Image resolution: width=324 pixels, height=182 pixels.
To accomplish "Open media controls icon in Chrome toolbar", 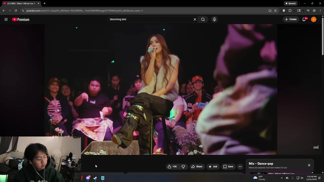I will pyautogui.click(x=308, y=11).
